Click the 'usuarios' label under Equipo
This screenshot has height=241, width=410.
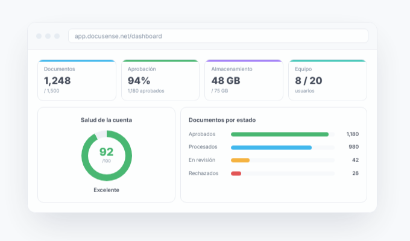(304, 91)
